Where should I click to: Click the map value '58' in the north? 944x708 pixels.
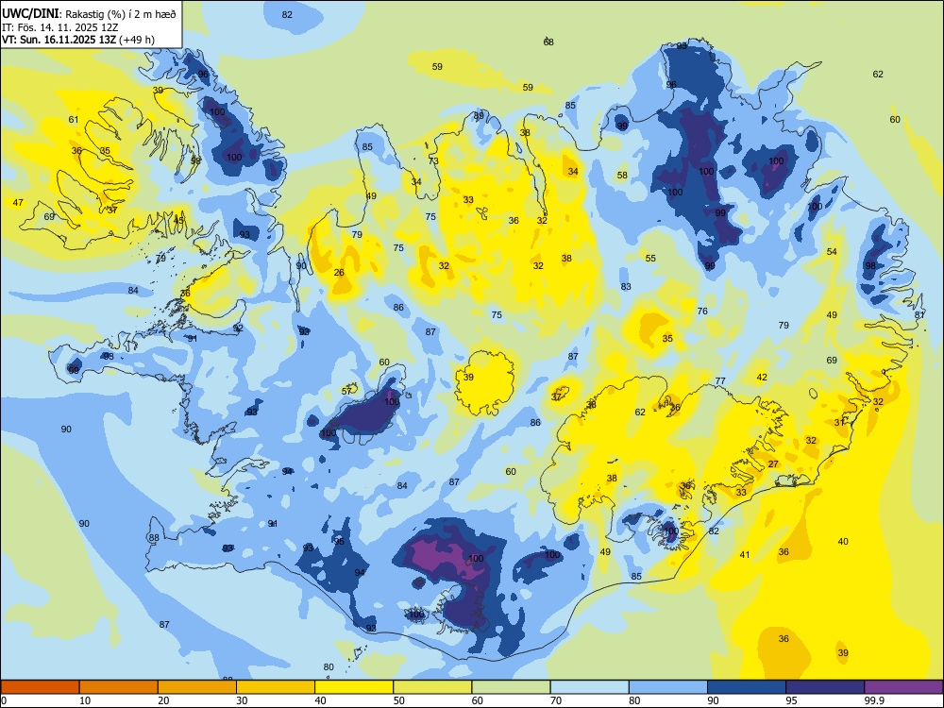tap(622, 176)
